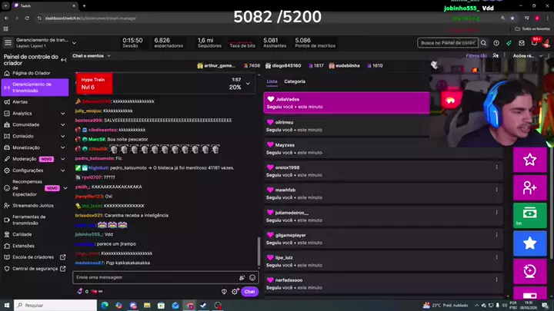The image size is (554, 311).
Task: Open options menu for JuliaVados follow event
Action: tap(422, 99)
